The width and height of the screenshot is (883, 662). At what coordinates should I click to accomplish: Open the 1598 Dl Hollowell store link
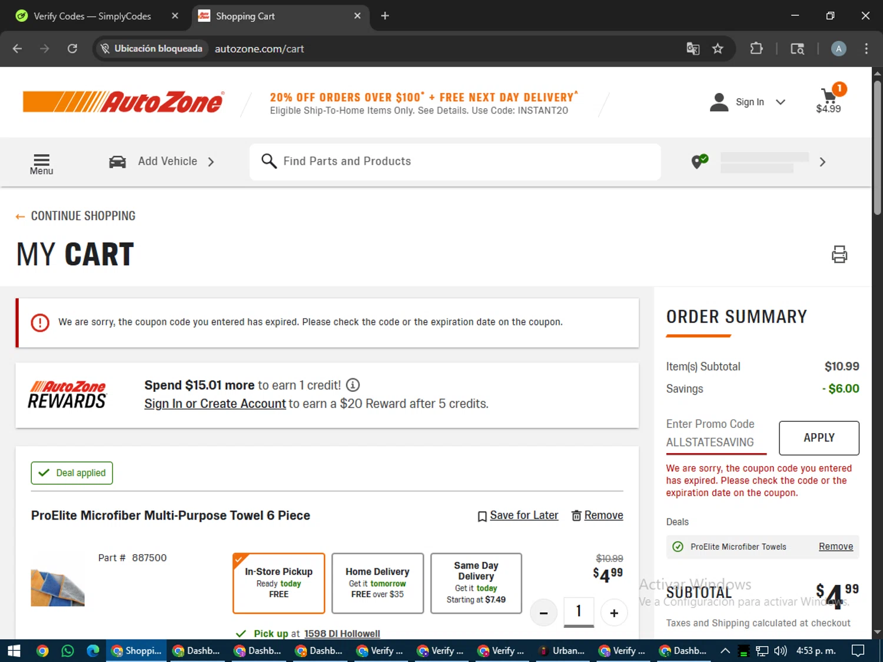(x=342, y=634)
